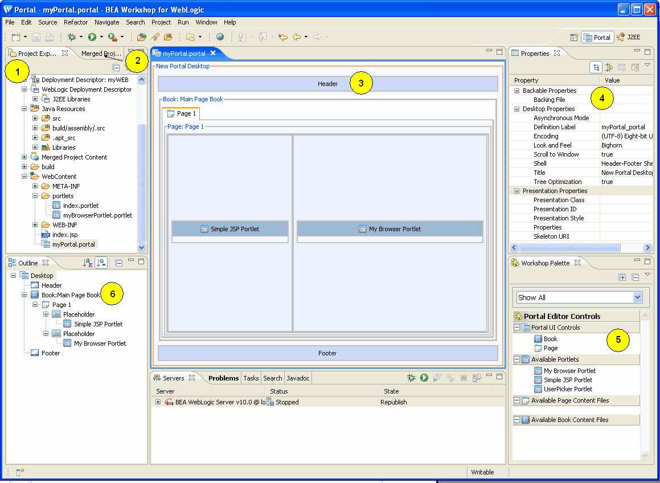
Task: Collapse Backable Properties in the Properties panel
Action: pos(516,90)
